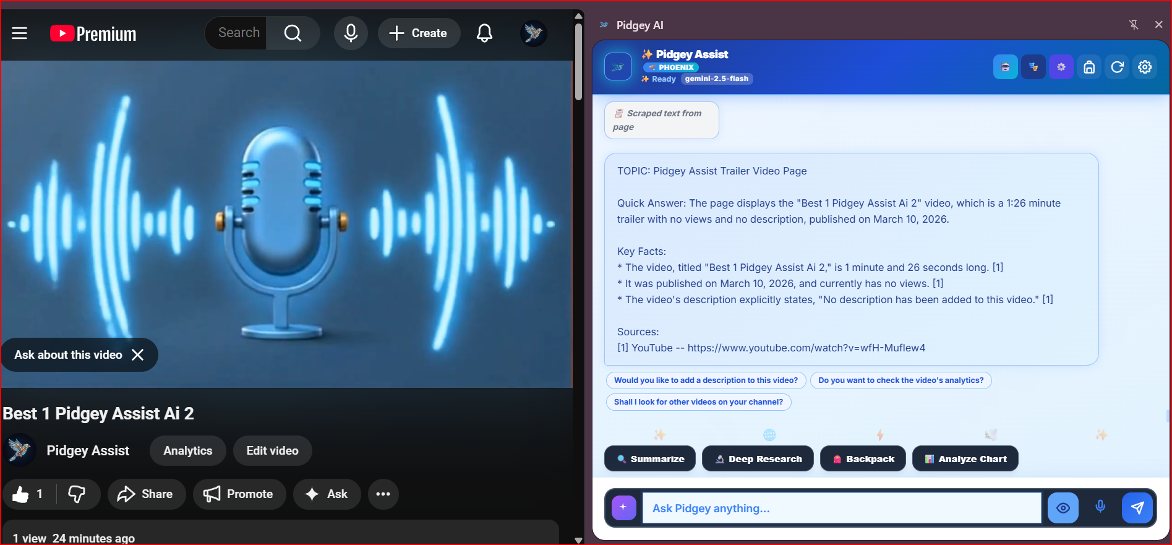Click the Ask sparkle button under video
The height and width of the screenshot is (545, 1172).
(327, 494)
